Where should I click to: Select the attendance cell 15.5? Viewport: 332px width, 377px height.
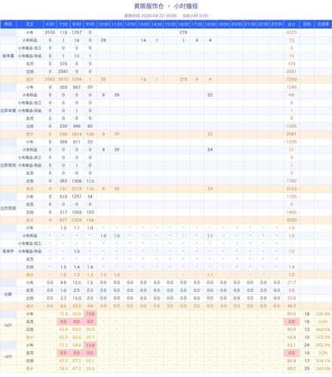pyautogui.click(x=77, y=283)
